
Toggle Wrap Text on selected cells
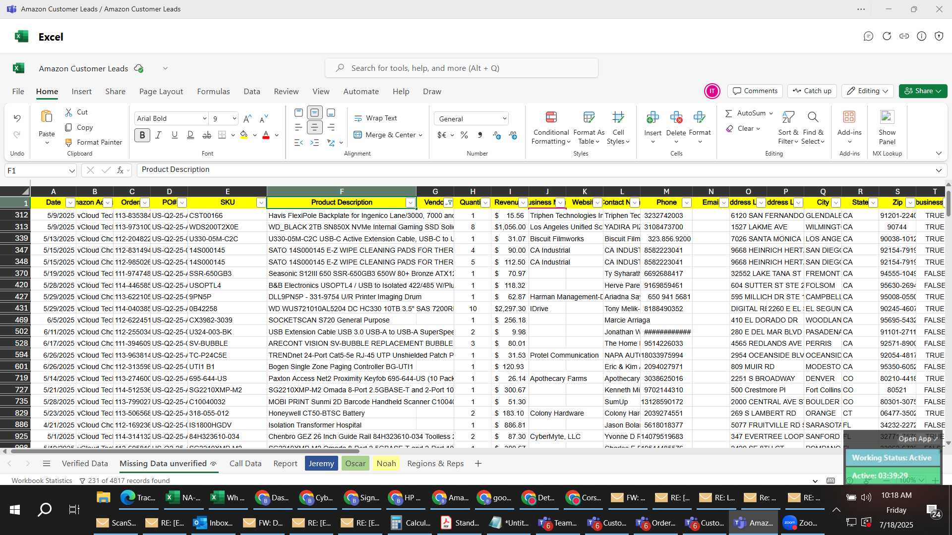[375, 118]
